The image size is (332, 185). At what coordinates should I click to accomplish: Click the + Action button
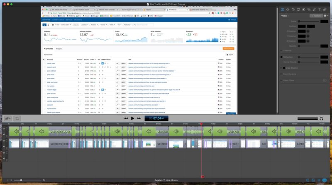[x=316, y=16]
